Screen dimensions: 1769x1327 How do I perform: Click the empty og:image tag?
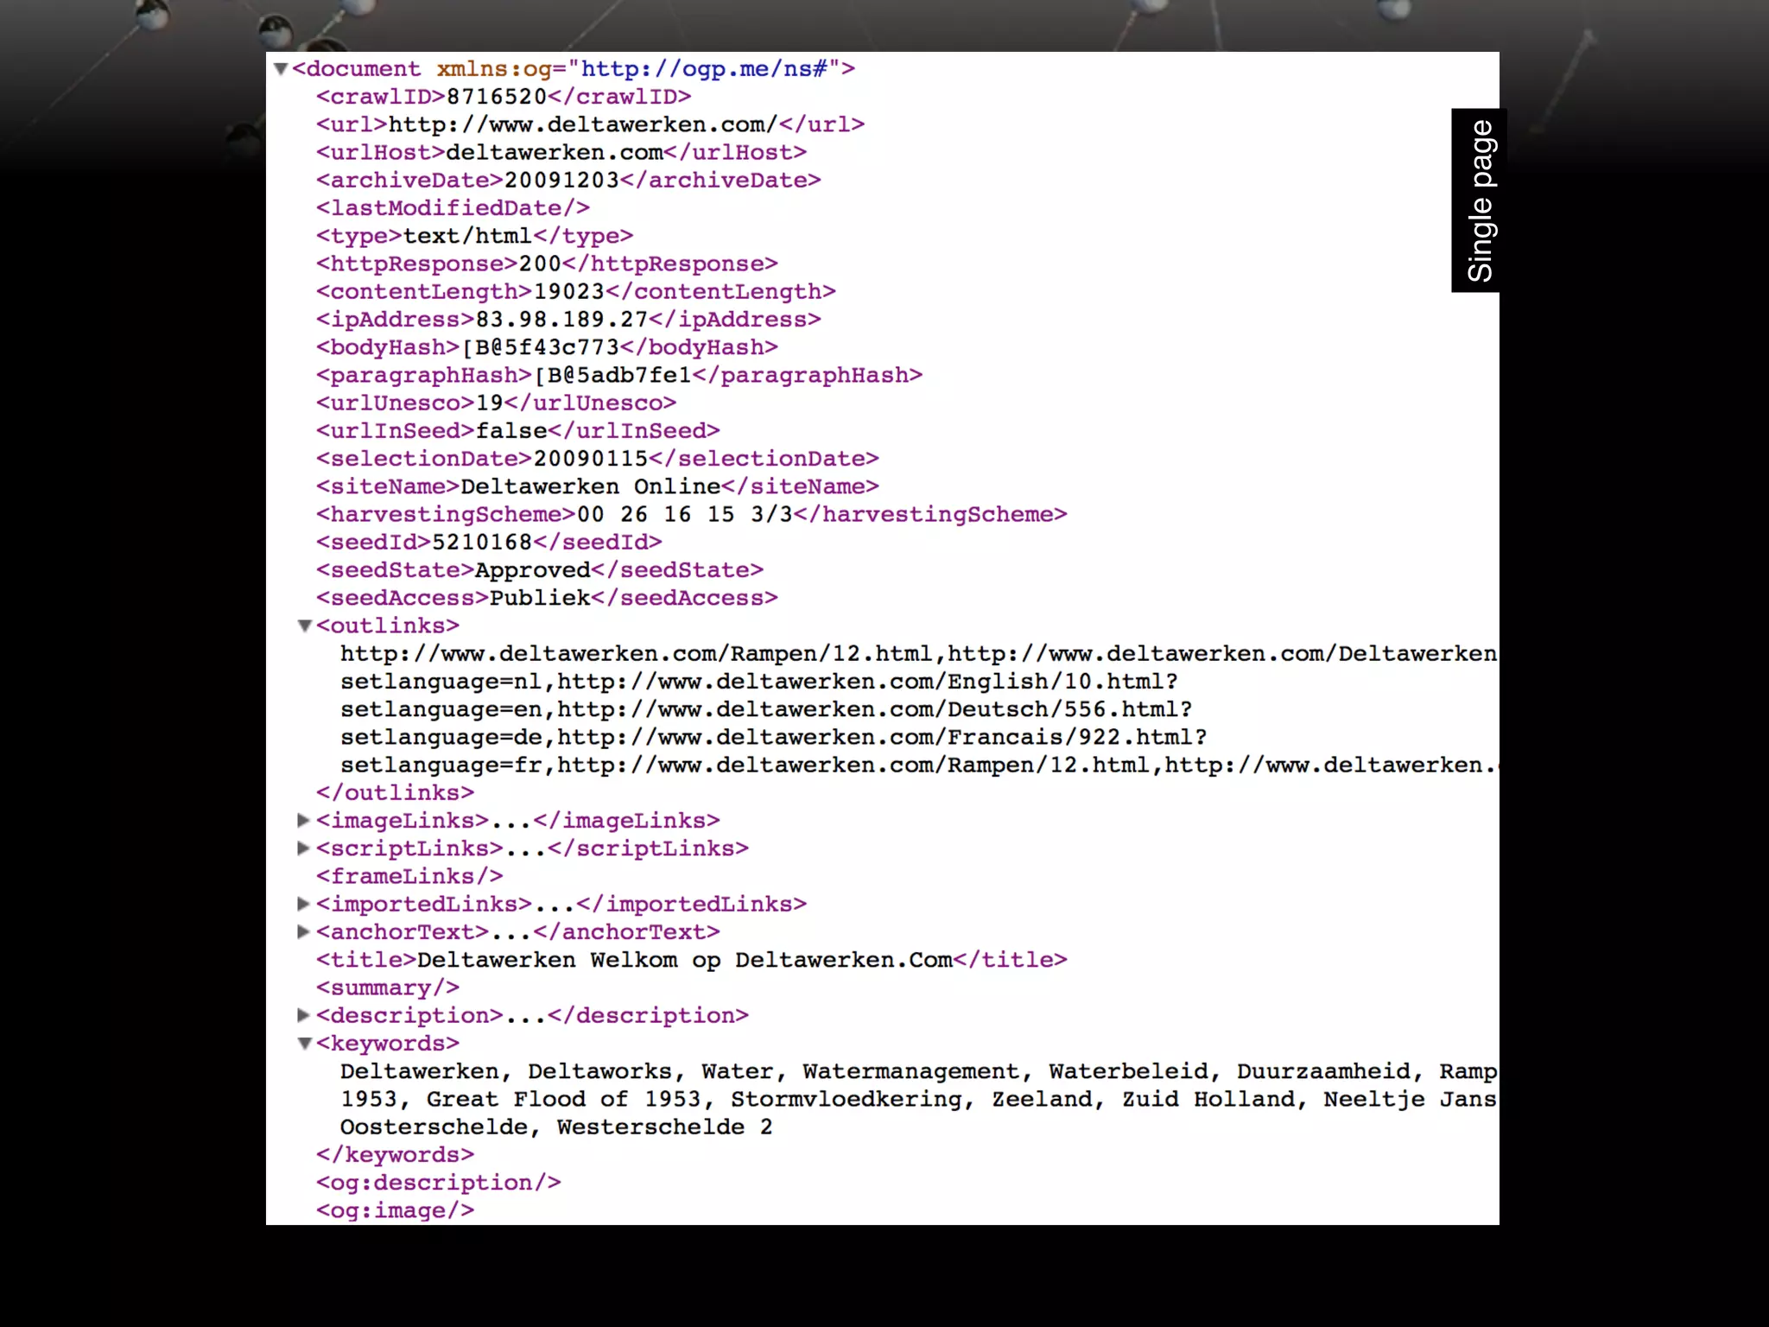395,1210
